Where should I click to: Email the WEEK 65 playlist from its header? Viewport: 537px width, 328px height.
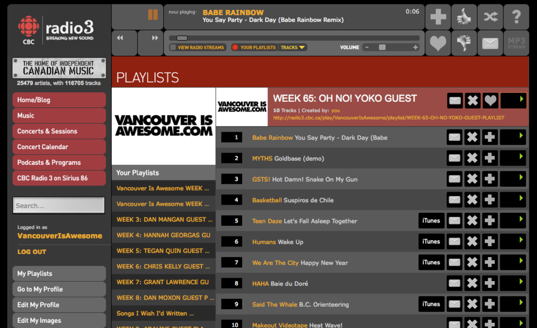(455, 101)
